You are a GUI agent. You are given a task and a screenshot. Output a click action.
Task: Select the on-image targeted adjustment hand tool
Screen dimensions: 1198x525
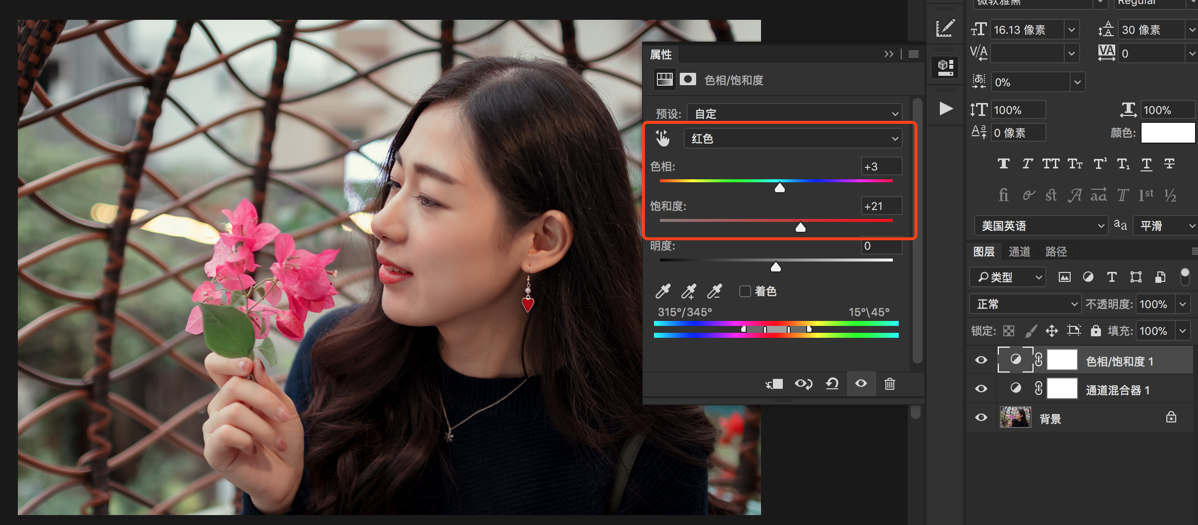pos(662,138)
